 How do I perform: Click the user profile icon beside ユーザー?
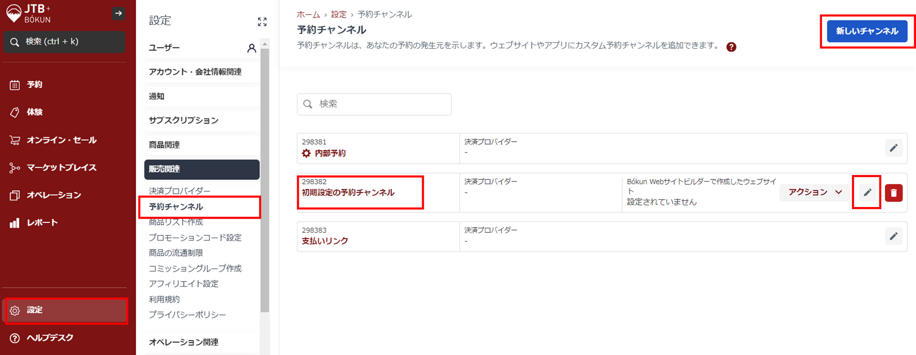click(x=251, y=48)
